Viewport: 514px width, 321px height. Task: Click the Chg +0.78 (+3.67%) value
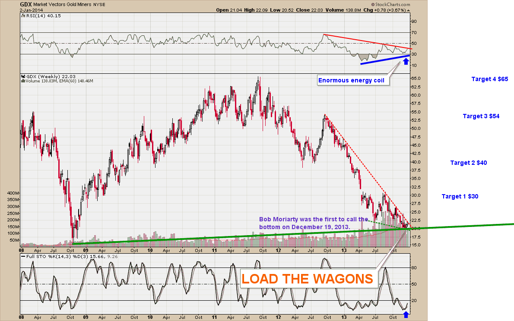[385, 10]
